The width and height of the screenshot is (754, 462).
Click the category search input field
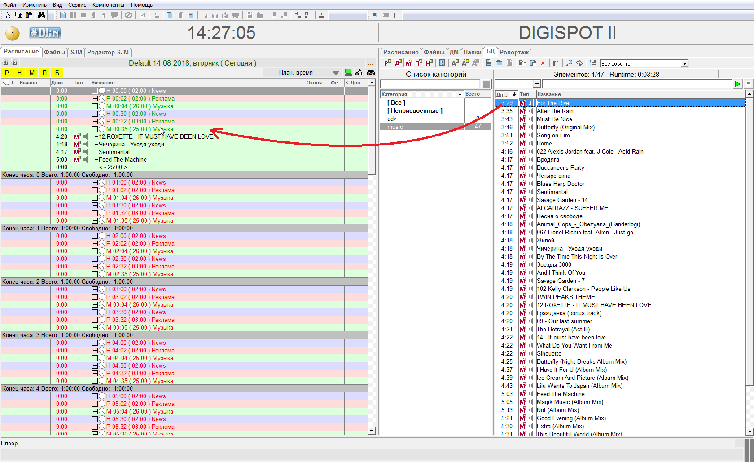[x=430, y=84]
